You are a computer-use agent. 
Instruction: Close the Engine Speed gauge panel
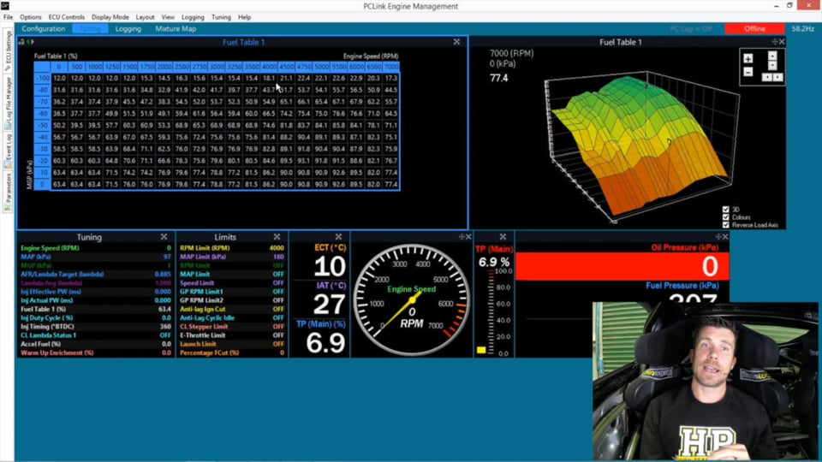click(468, 237)
